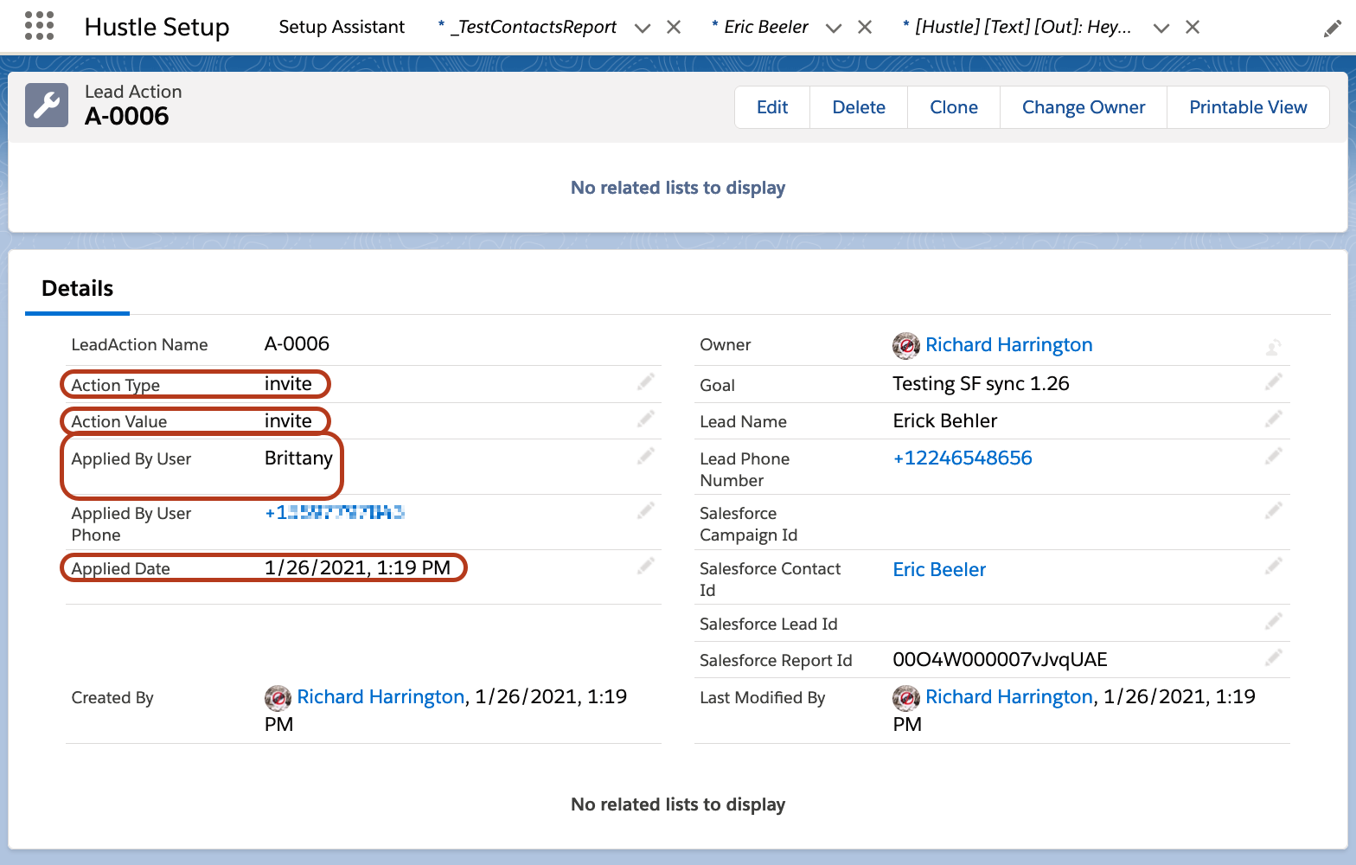The height and width of the screenshot is (865, 1356).
Task: Click the Created By avatar image
Action: pos(278,698)
